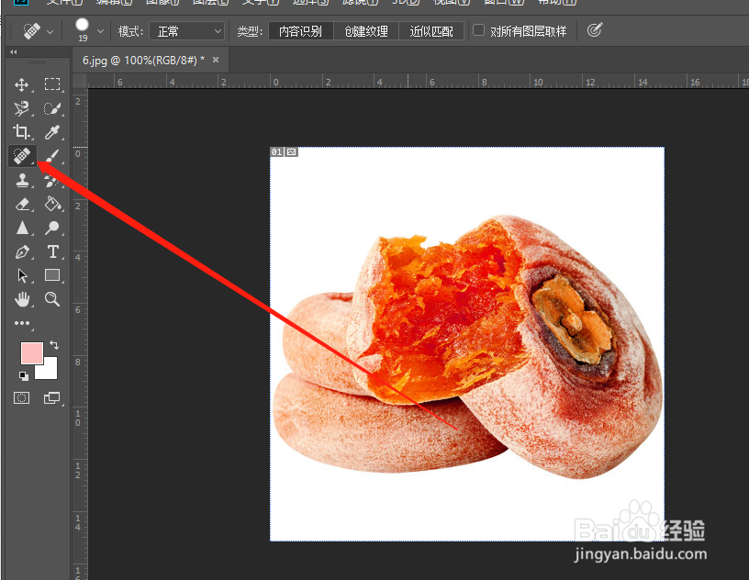Open the Edit Toolbar three-dots menu

21,323
